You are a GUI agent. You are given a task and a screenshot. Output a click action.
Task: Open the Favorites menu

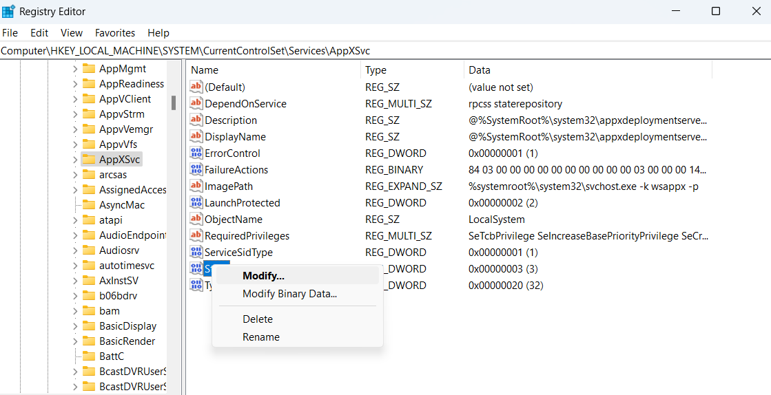tap(115, 33)
